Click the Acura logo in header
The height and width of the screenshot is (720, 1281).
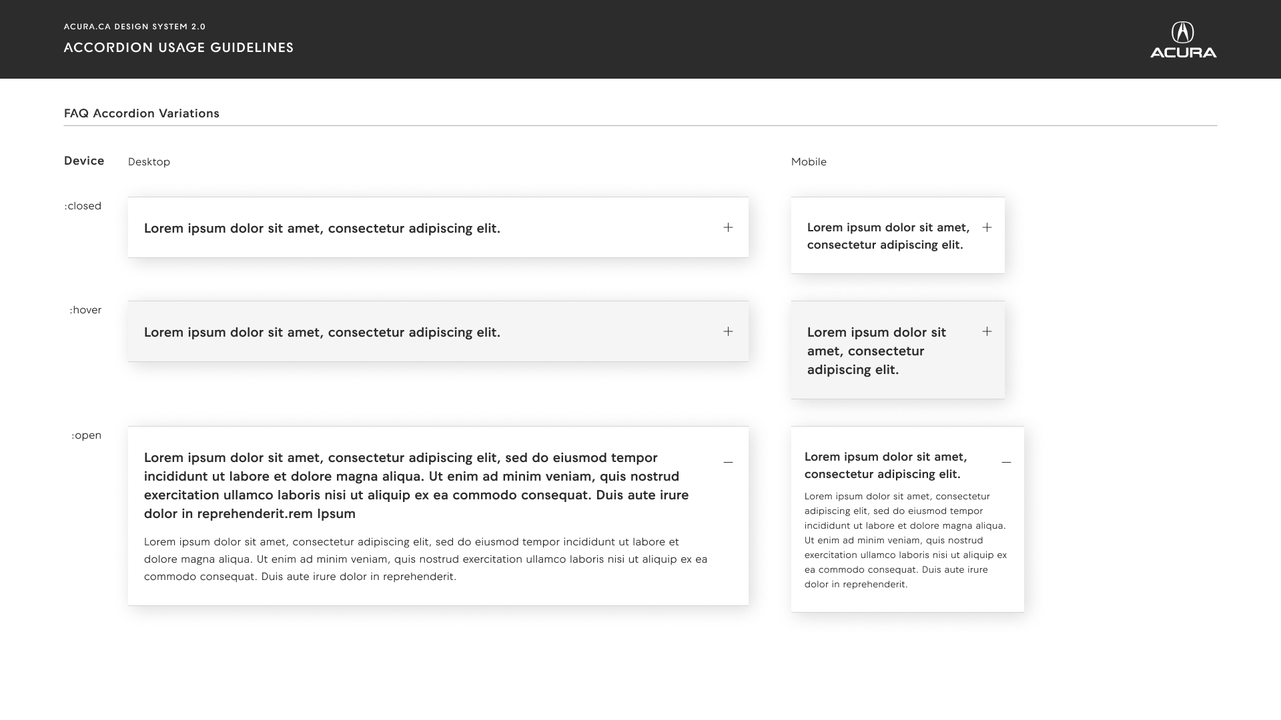(1183, 40)
